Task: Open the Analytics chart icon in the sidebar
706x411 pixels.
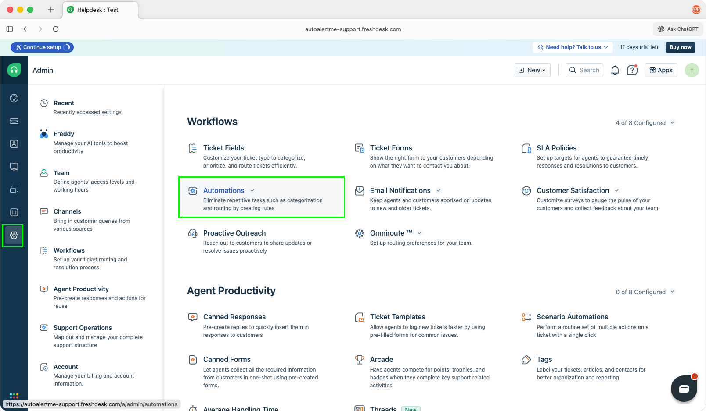Action: 14,212
